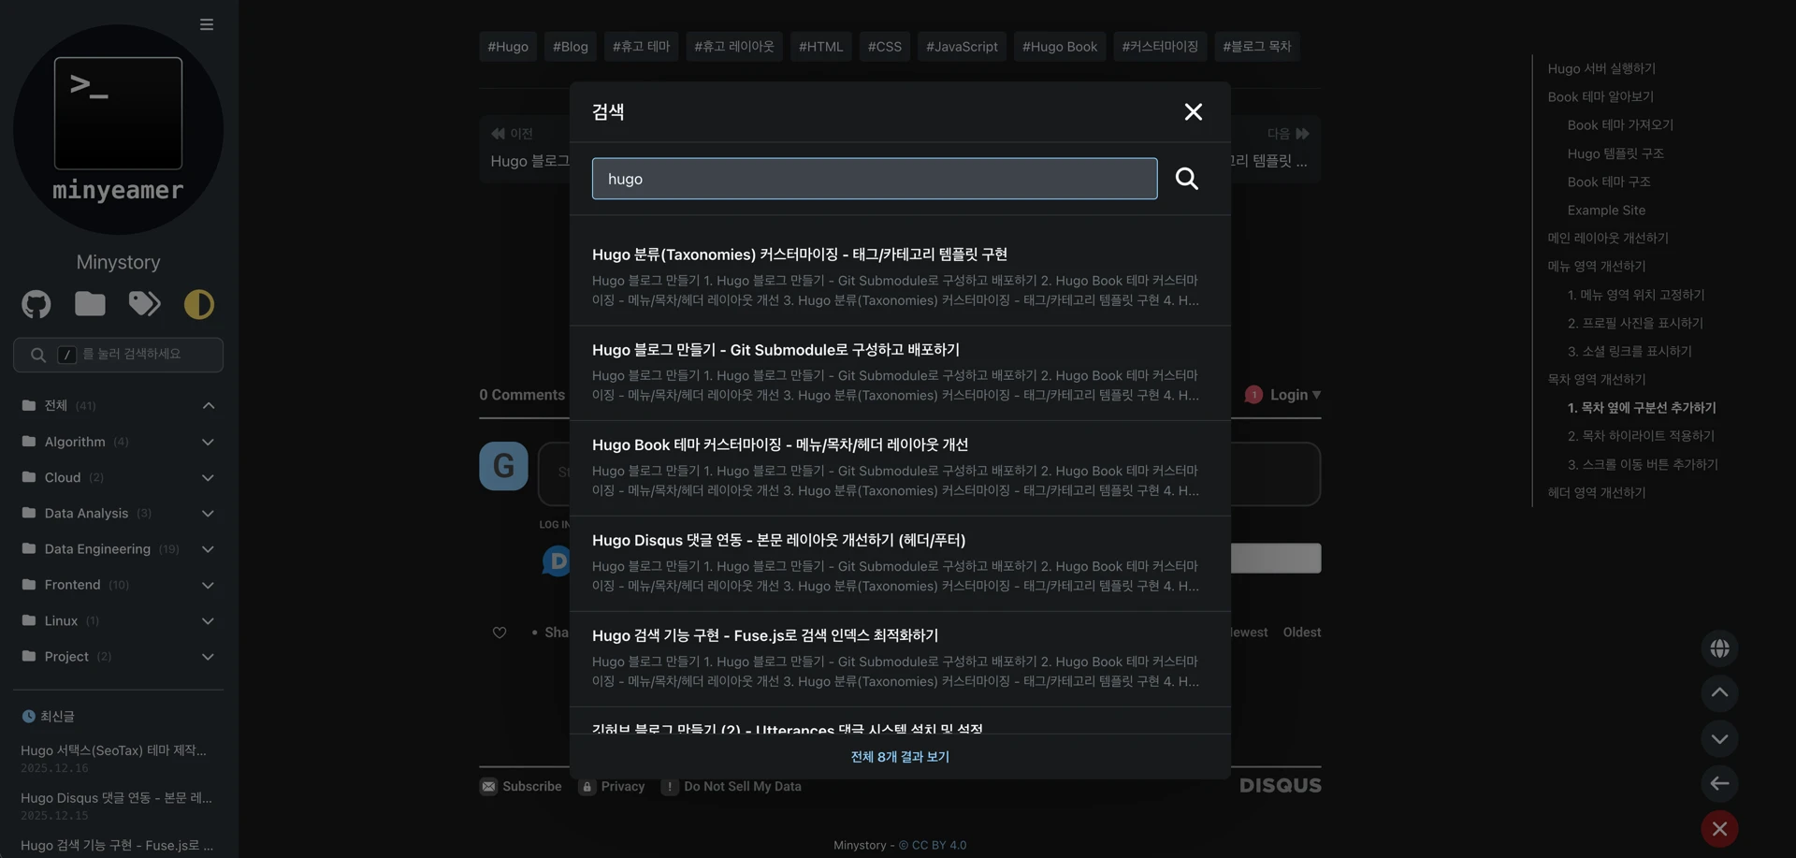Open result Hugo 블로그 만들기 - Git Submodule

click(x=775, y=350)
